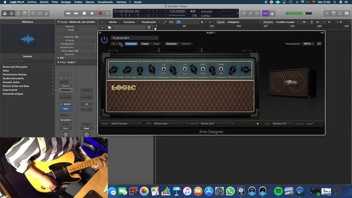Viewport: 352px width, 198px height.
Task: Open the Library panel icon in toolbar
Action: tap(5, 13)
